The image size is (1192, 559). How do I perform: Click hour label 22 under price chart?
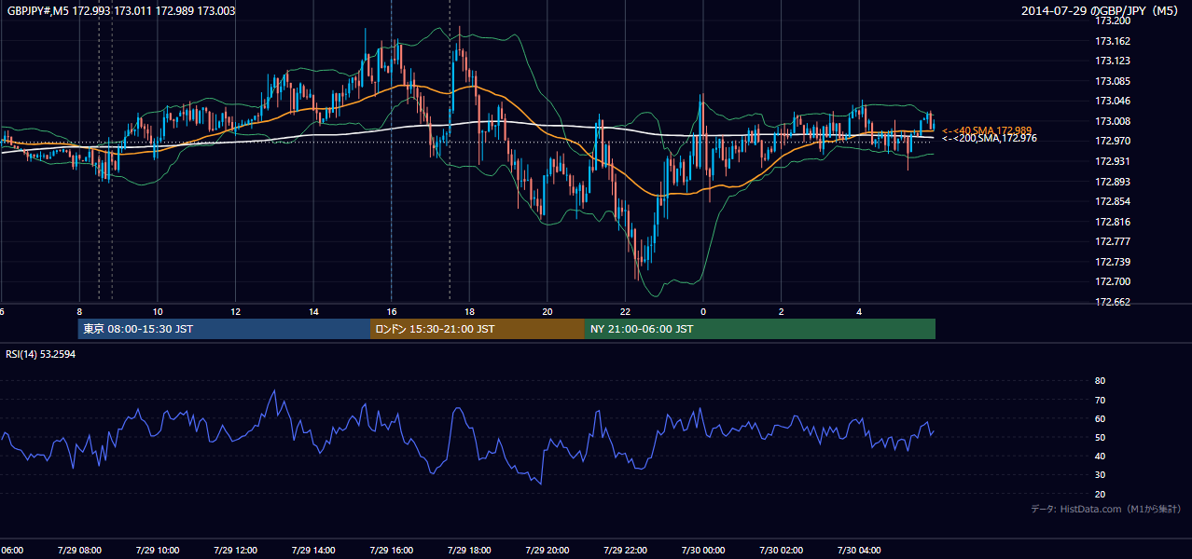(x=625, y=311)
